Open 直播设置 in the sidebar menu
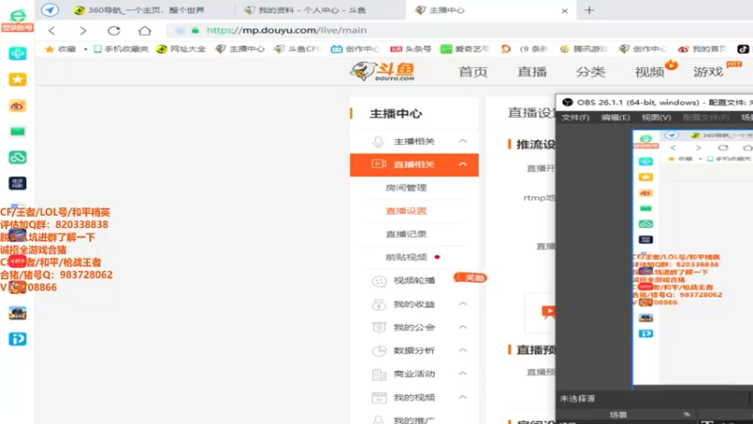Viewport: 753px width, 424px height. pyautogui.click(x=406, y=211)
